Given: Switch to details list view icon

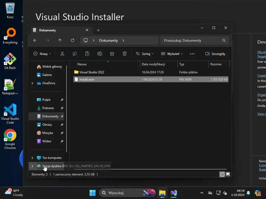Looking at the screenshot, I should 222,174.
